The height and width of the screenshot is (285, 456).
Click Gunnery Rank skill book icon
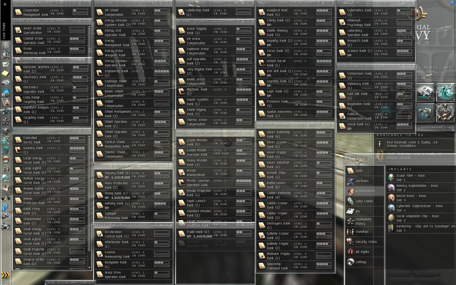point(19,150)
